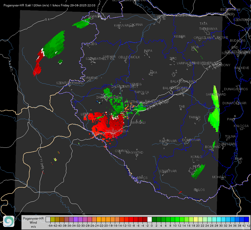The image size is (251, 230).
Task: Select the BARCS town label
Action: [142, 178]
